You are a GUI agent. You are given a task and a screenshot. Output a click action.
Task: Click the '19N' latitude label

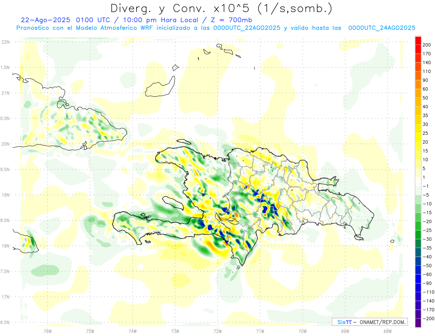(x=5, y=195)
